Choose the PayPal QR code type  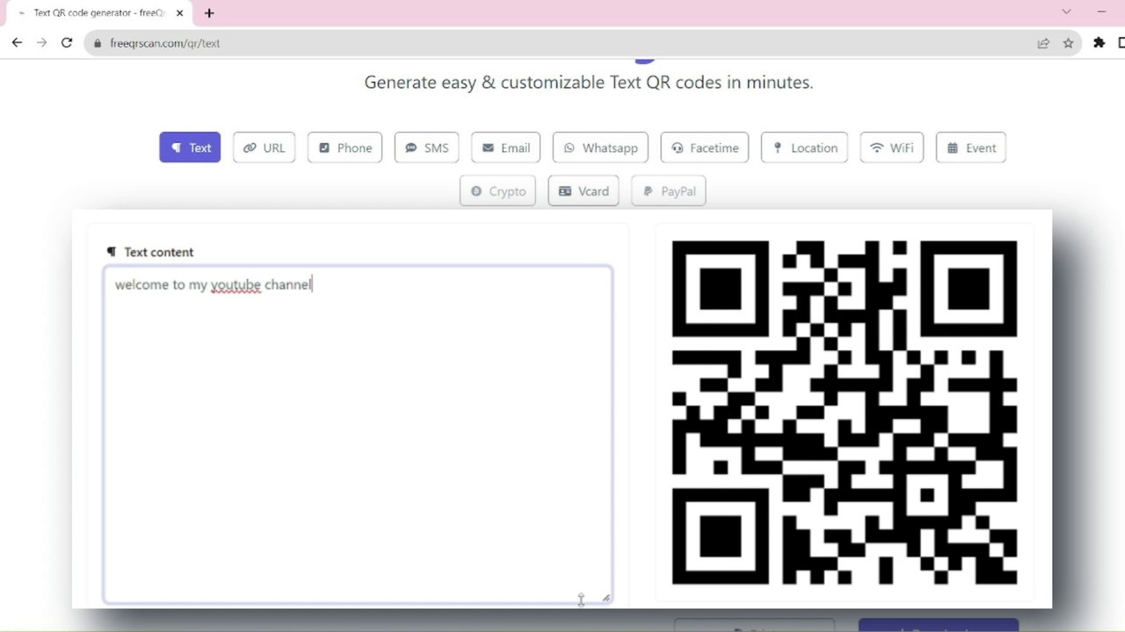(668, 190)
